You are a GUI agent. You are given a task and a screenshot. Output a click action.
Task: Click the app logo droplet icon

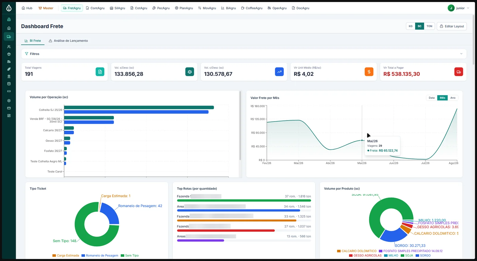9,8
